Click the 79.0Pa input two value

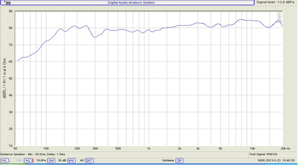click(41, 160)
